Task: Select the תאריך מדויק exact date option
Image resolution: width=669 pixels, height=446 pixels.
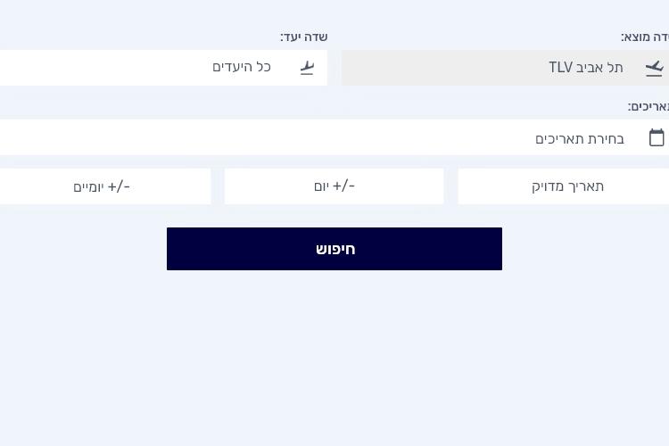Action: 563,186
